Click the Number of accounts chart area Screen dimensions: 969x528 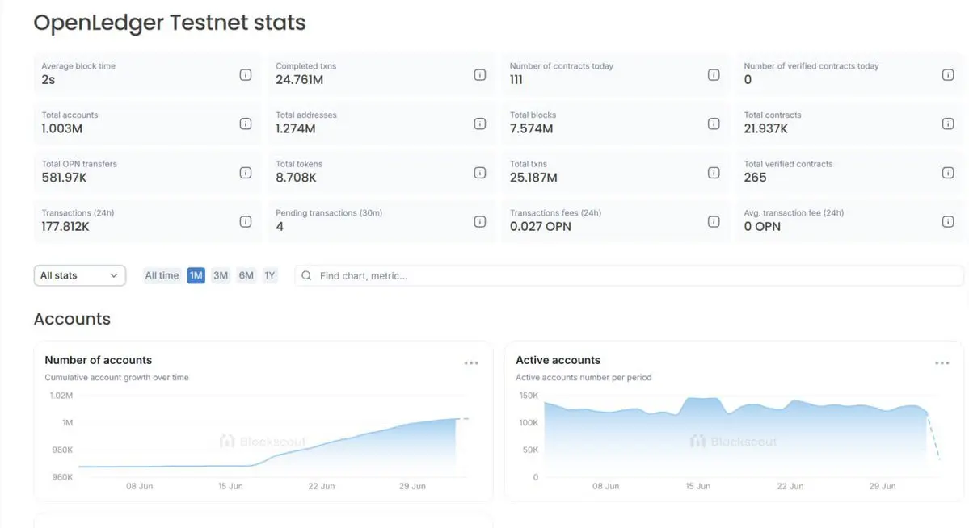(272, 436)
